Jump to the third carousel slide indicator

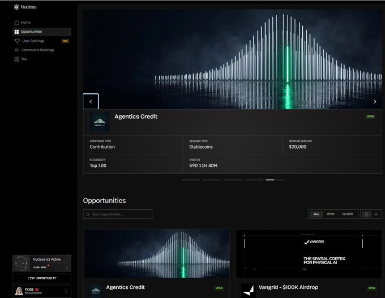(233, 180)
